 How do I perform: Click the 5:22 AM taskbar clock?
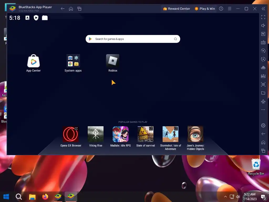tap(250, 194)
